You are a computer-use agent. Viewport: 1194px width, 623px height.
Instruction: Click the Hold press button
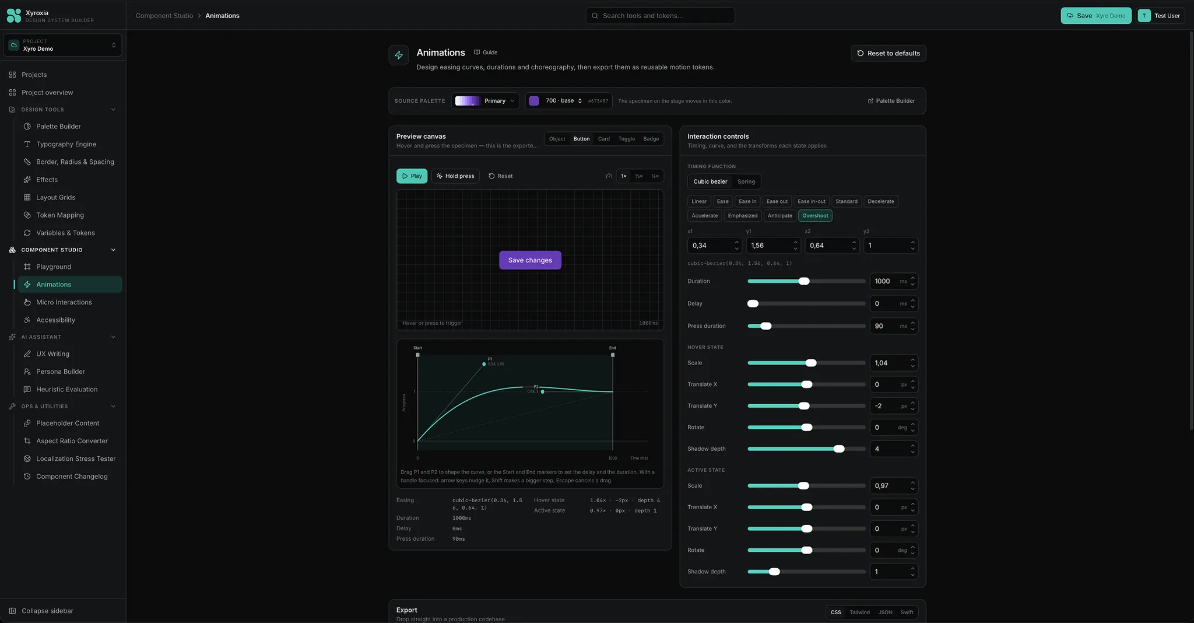tap(455, 176)
